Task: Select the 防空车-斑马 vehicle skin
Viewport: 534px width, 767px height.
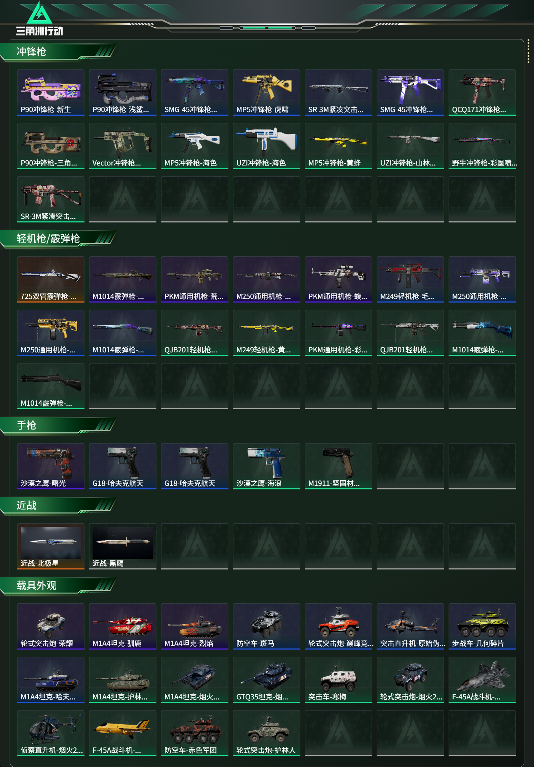Action: 266,626
